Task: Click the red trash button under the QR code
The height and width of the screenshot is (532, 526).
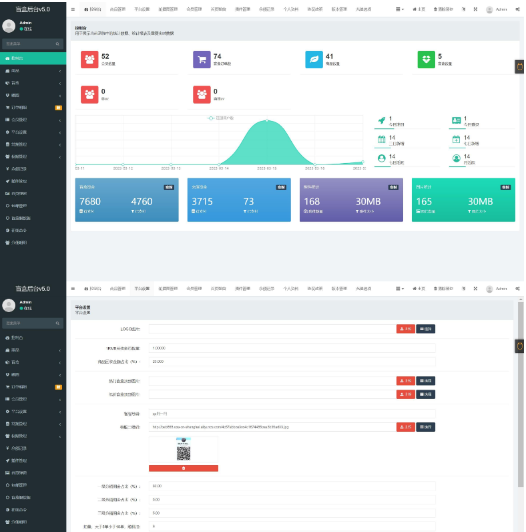Action: [184, 469]
